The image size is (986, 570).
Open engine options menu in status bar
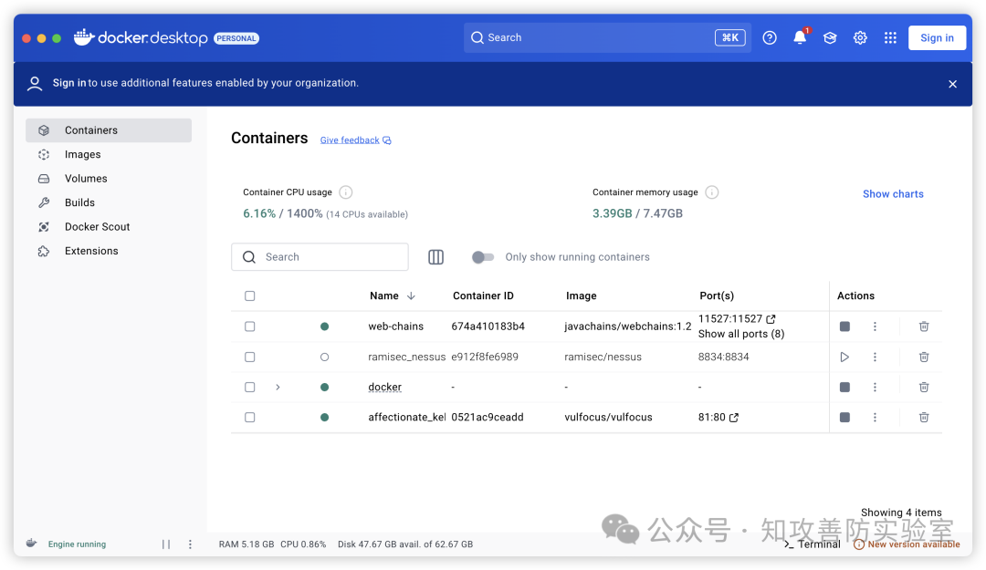coord(190,544)
